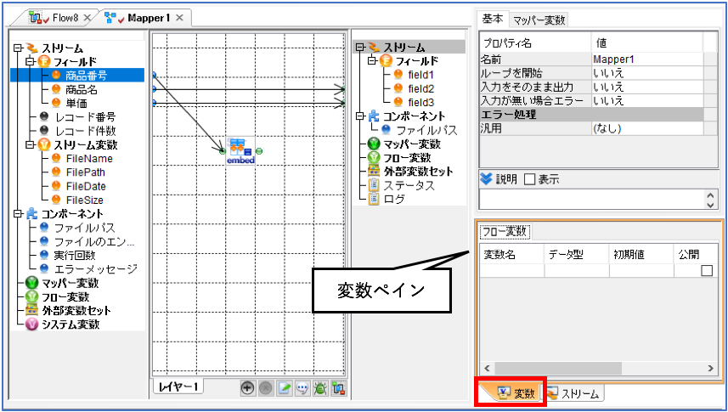Select source フロー変数 node
The width and height of the screenshot is (728, 412).
pos(65,296)
